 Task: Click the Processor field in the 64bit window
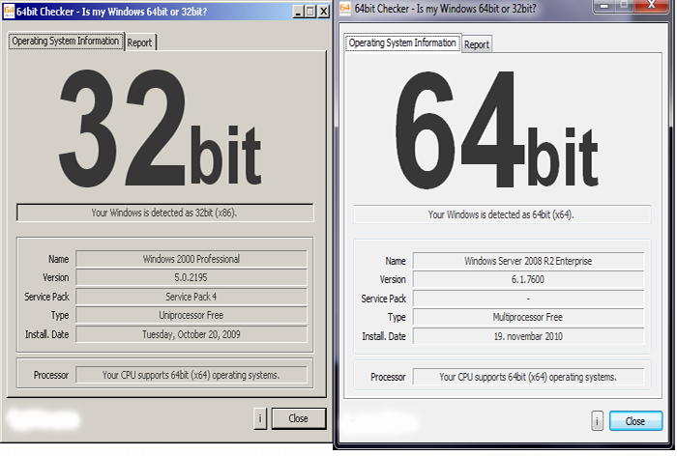(x=528, y=377)
